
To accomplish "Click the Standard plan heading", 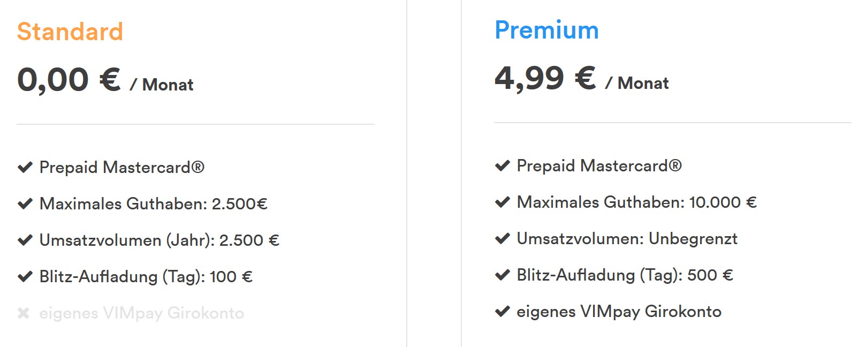I will [x=70, y=32].
